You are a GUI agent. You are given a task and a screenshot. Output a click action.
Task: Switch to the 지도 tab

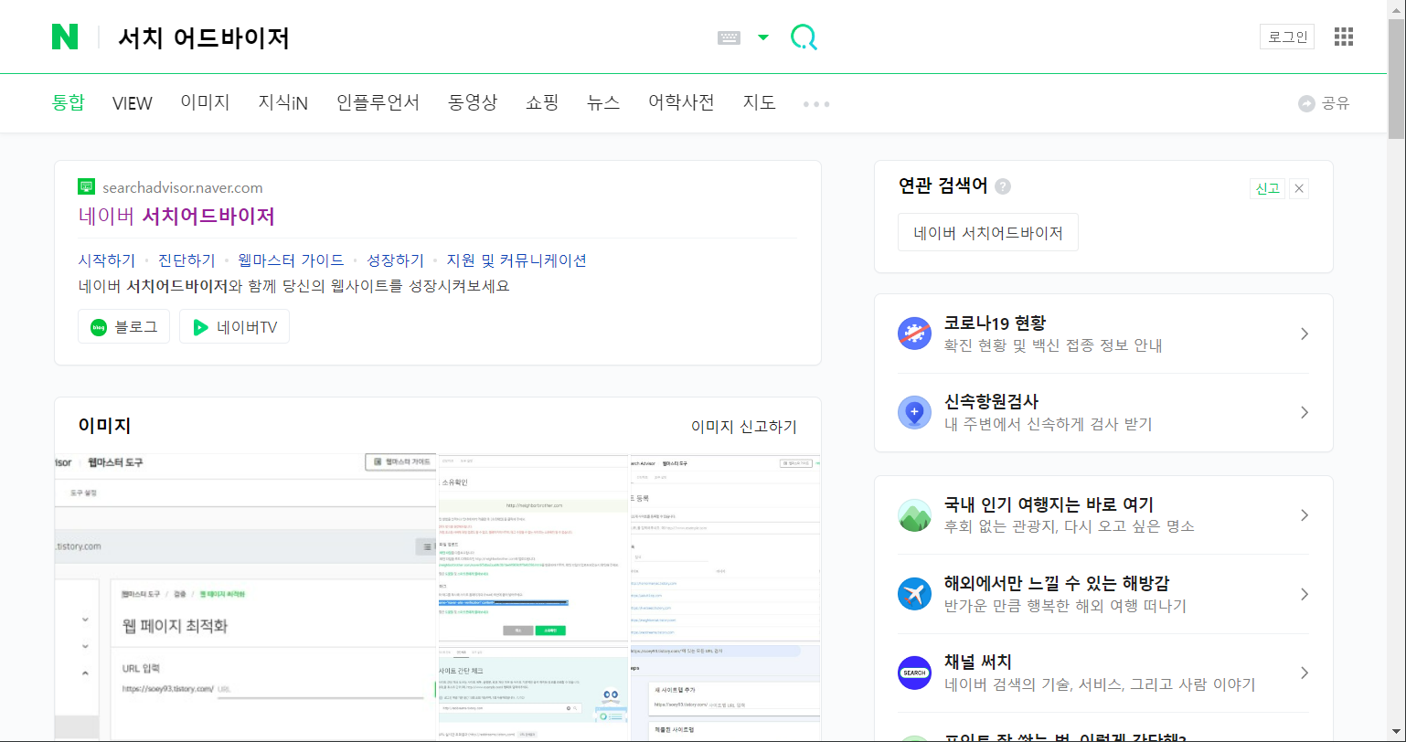760,102
